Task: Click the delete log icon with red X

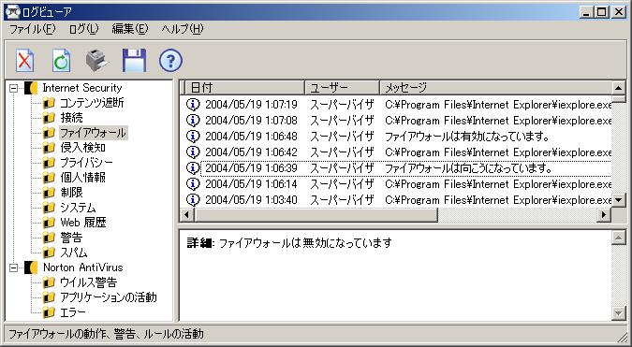Action: (24, 61)
